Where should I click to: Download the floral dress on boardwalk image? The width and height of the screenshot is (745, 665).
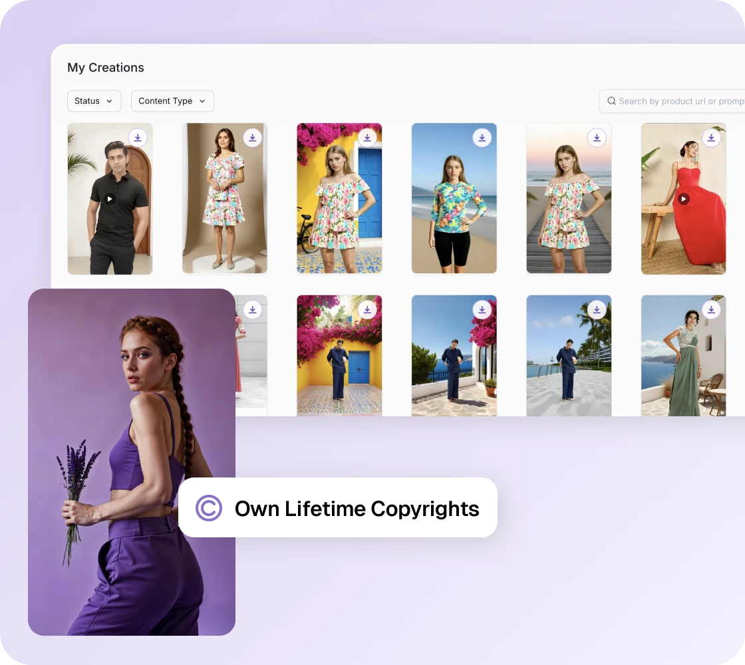click(597, 138)
